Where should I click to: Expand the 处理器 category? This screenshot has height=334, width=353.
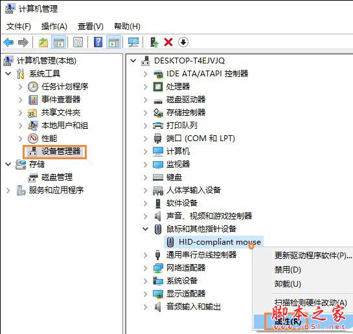pyautogui.click(x=146, y=87)
